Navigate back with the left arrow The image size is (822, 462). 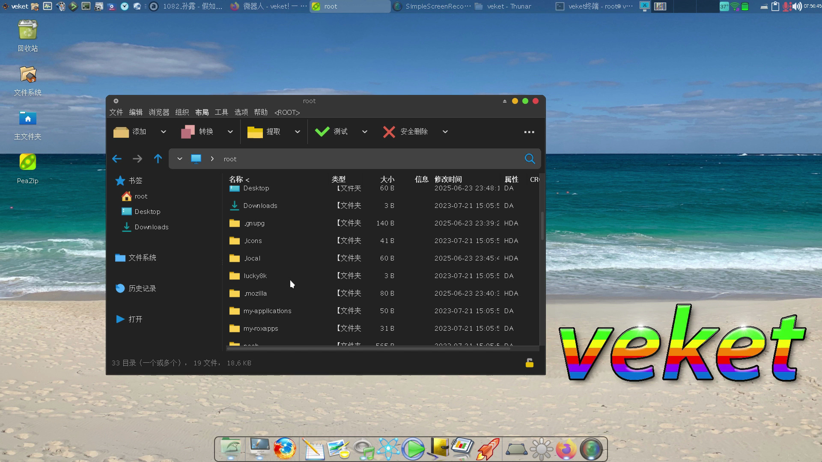[116, 159]
